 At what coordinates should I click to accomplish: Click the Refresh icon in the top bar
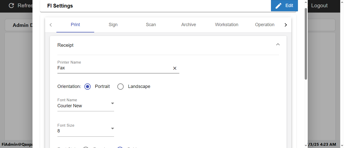tap(11, 6)
